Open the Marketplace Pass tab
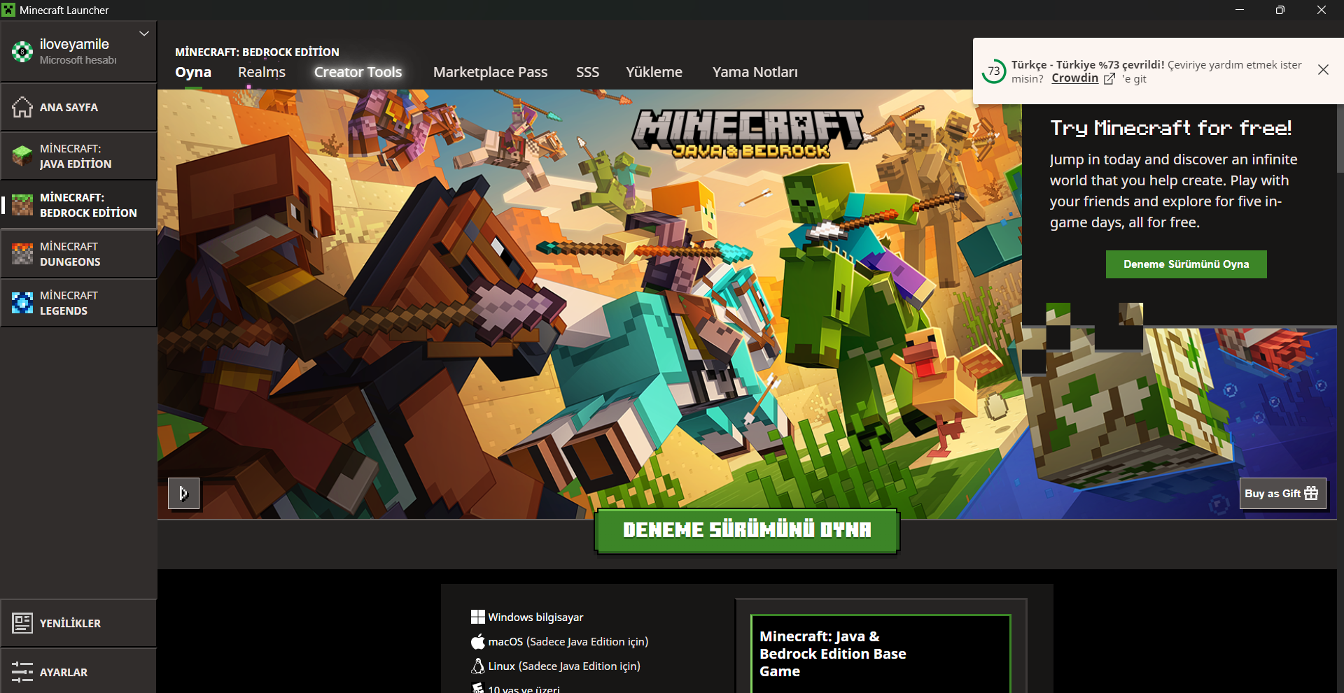 coord(490,72)
